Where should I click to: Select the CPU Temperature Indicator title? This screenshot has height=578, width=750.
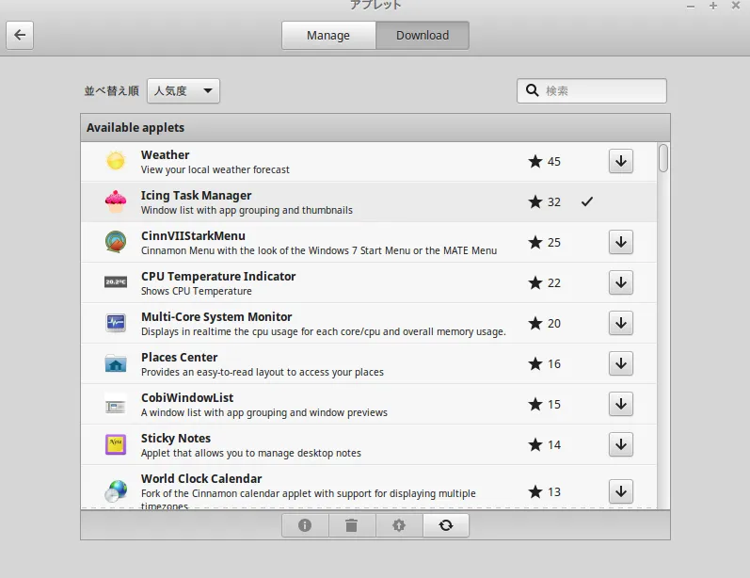pyautogui.click(x=218, y=277)
